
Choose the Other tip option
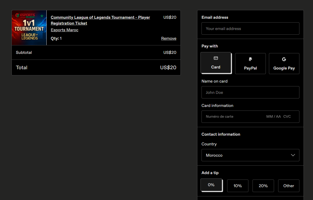(x=289, y=186)
